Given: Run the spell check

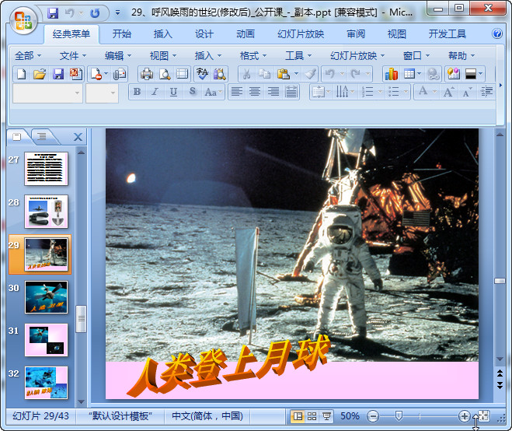Looking at the screenshot, I should [203, 74].
